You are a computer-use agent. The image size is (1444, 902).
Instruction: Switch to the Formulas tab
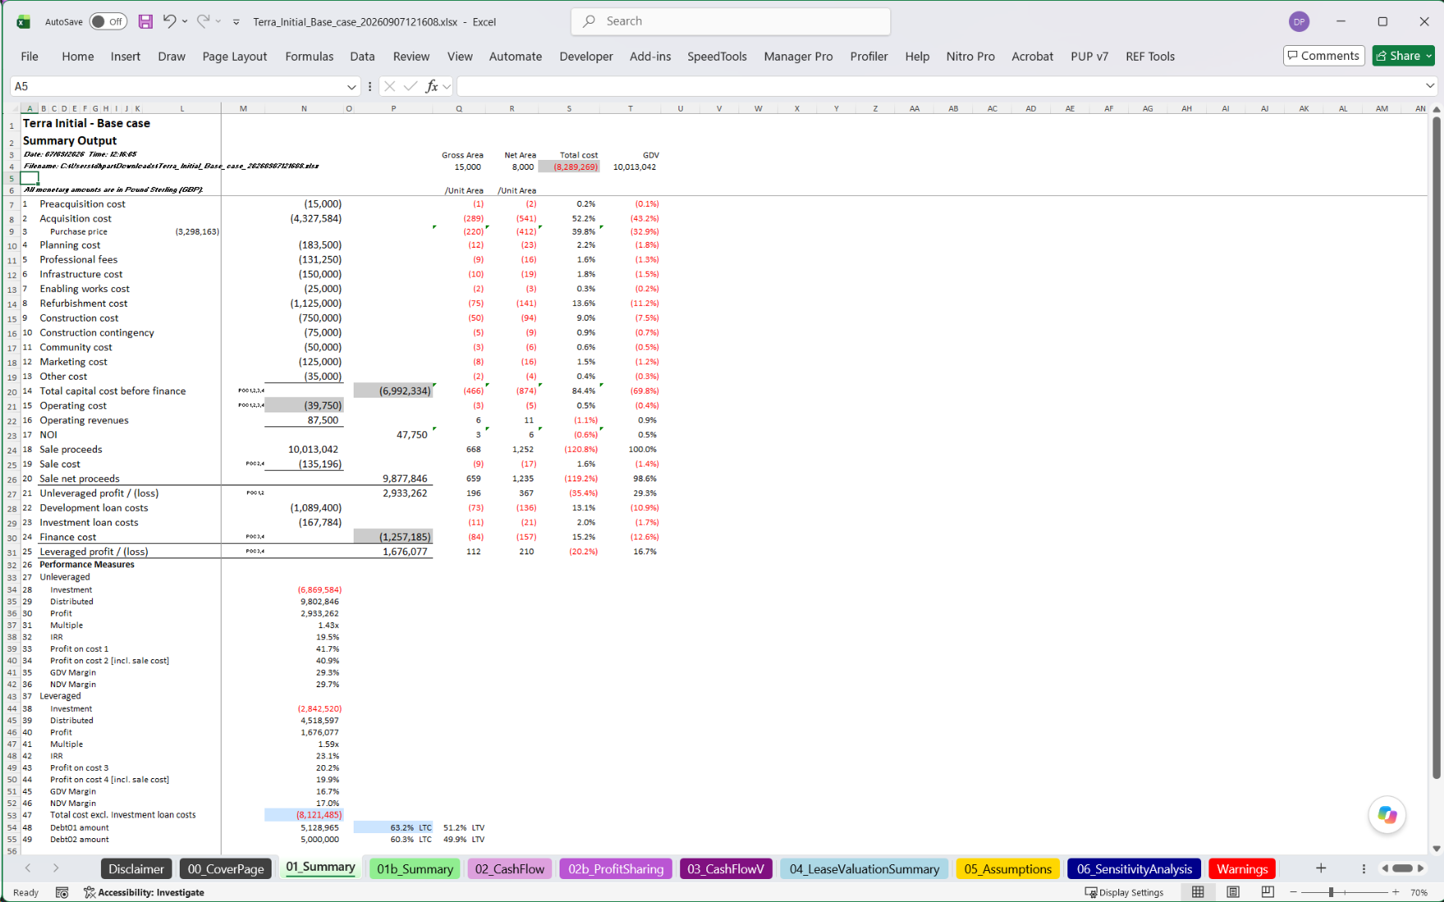coord(309,57)
